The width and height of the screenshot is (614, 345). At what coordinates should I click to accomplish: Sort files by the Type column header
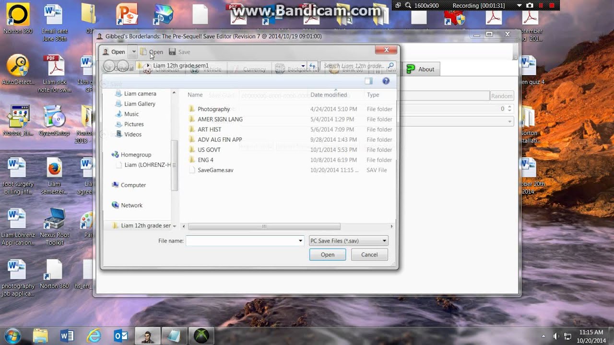tap(373, 95)
